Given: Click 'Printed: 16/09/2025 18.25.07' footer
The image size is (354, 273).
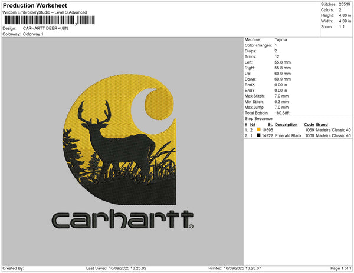Looking at the screenshot, I should coord(235,268).
